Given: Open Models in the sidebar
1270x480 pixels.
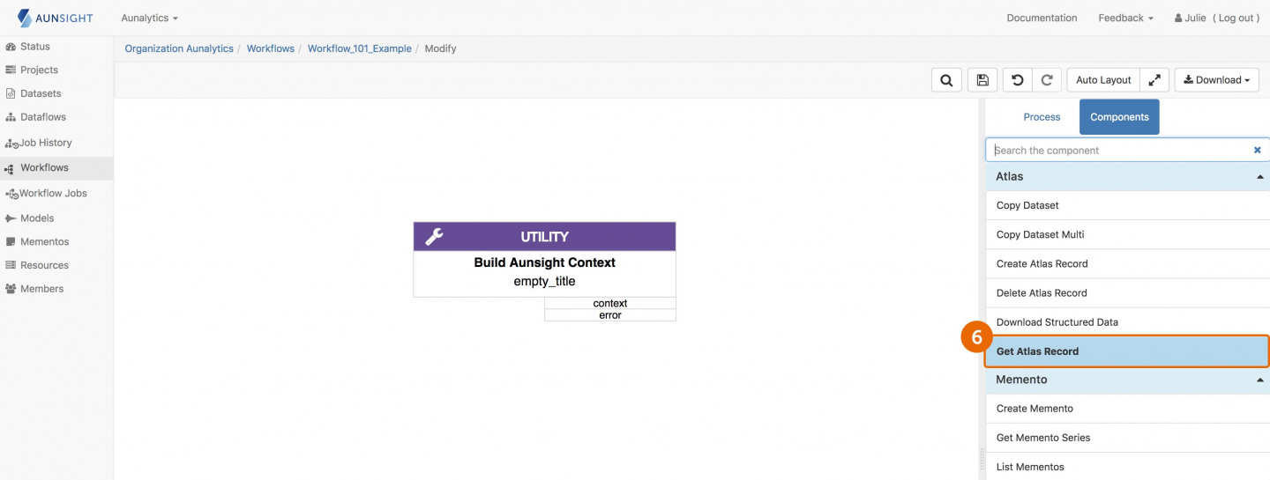Looking at the screenshot, I should pos(37,218).
